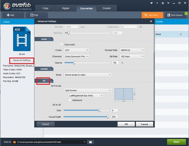Screen dimensions: 189x146
Task: Click the Video Codec: H264 text
Action: click(12, 70)
